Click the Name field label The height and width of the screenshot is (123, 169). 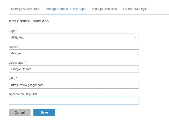pos(13,47)
